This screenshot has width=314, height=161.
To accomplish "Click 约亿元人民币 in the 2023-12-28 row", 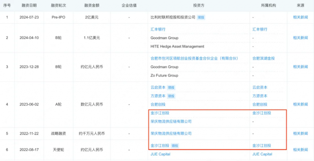I will [x=92, y=67].
